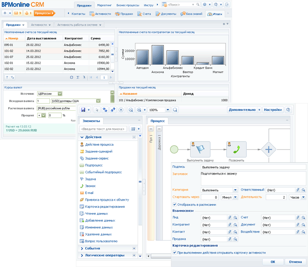Click the parallel gateway plus element
This screenshot has height=267, width=308.
(x=268, y=149)
